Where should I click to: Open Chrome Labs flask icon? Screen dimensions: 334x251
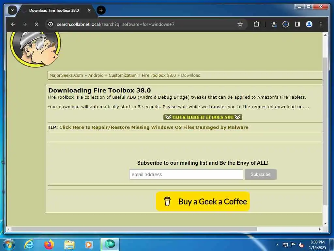pos(274,24)
